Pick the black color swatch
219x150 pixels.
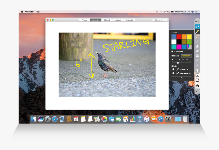click(x=179, y=42)
